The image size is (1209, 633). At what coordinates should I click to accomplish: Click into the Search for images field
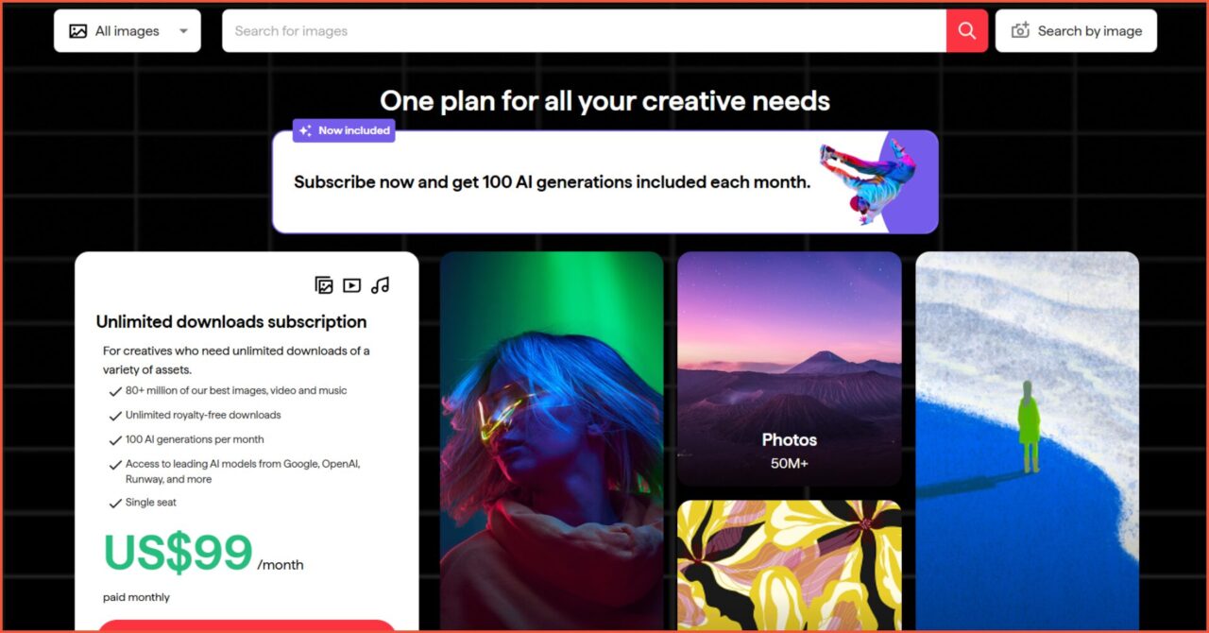pos(584,31)
